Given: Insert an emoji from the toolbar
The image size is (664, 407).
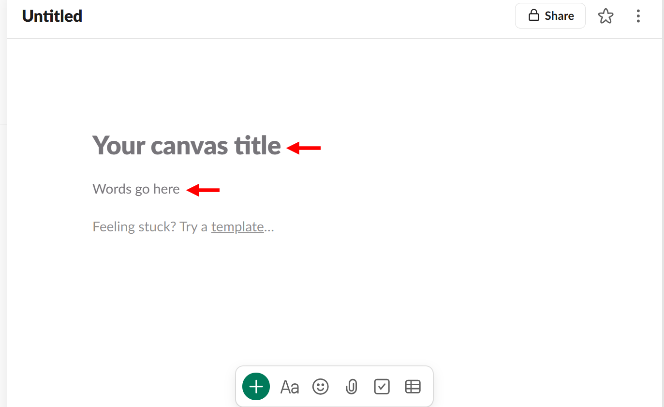Looking at the screenshot, I should pyautogui.click(x=320, y=386).
